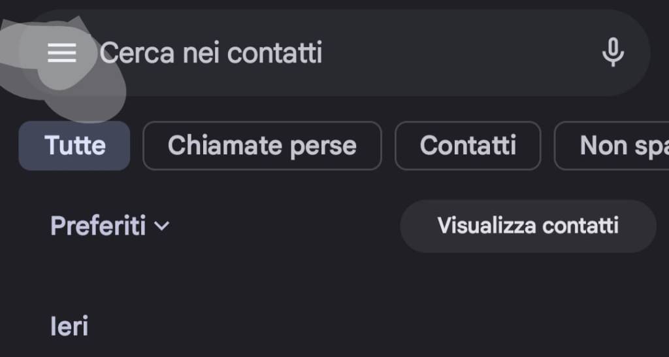669x357 pixels.
Task: Show all calls via Tutte tab
Action: click(74, 145)
